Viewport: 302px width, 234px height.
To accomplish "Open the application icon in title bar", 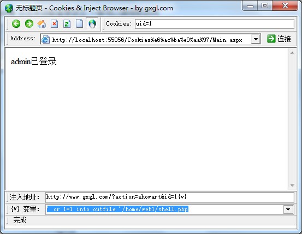I will pos(9,8).
